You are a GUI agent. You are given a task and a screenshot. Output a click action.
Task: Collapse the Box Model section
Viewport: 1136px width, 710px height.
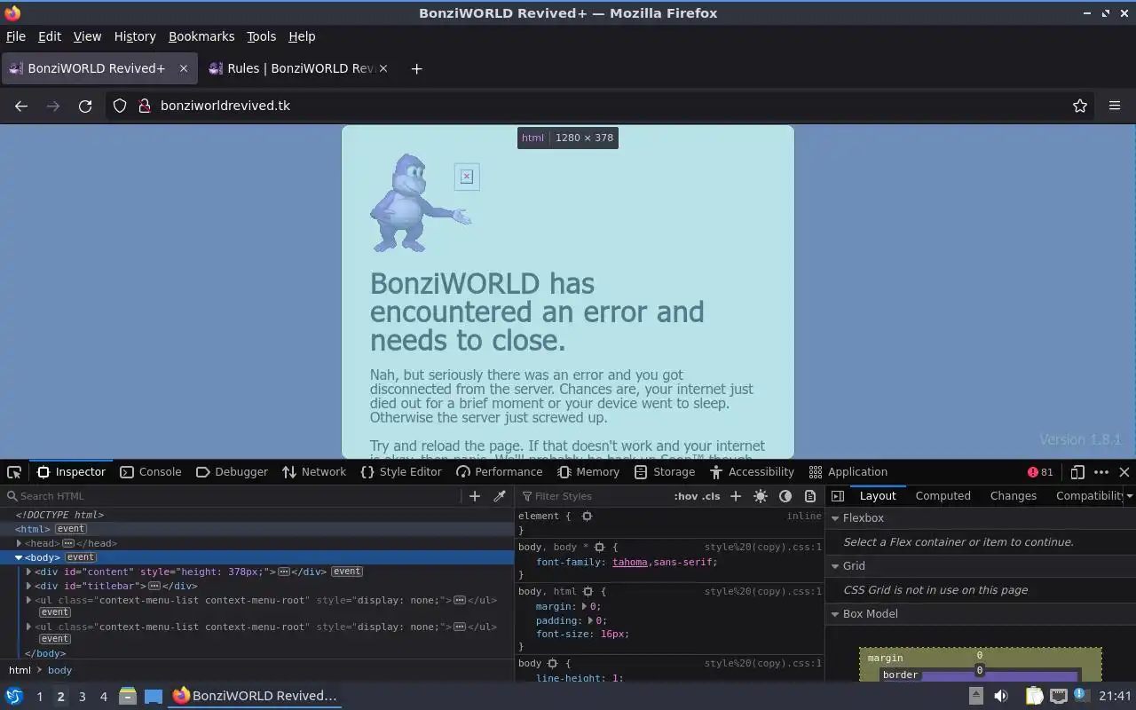pyautogui.click(x=835, y=614)
